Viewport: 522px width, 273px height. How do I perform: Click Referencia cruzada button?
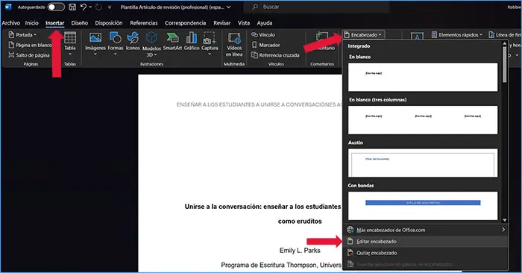(x=275, y=55)
